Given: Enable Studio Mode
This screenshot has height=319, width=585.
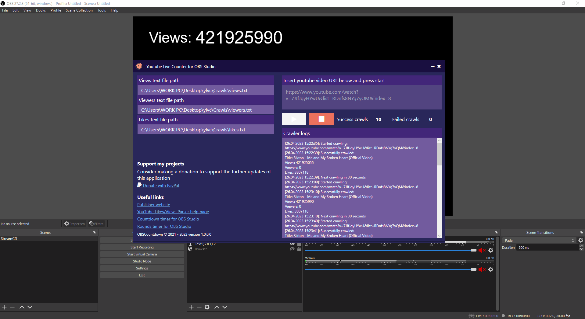Looking at the screenshot, I should coord(142,261).
